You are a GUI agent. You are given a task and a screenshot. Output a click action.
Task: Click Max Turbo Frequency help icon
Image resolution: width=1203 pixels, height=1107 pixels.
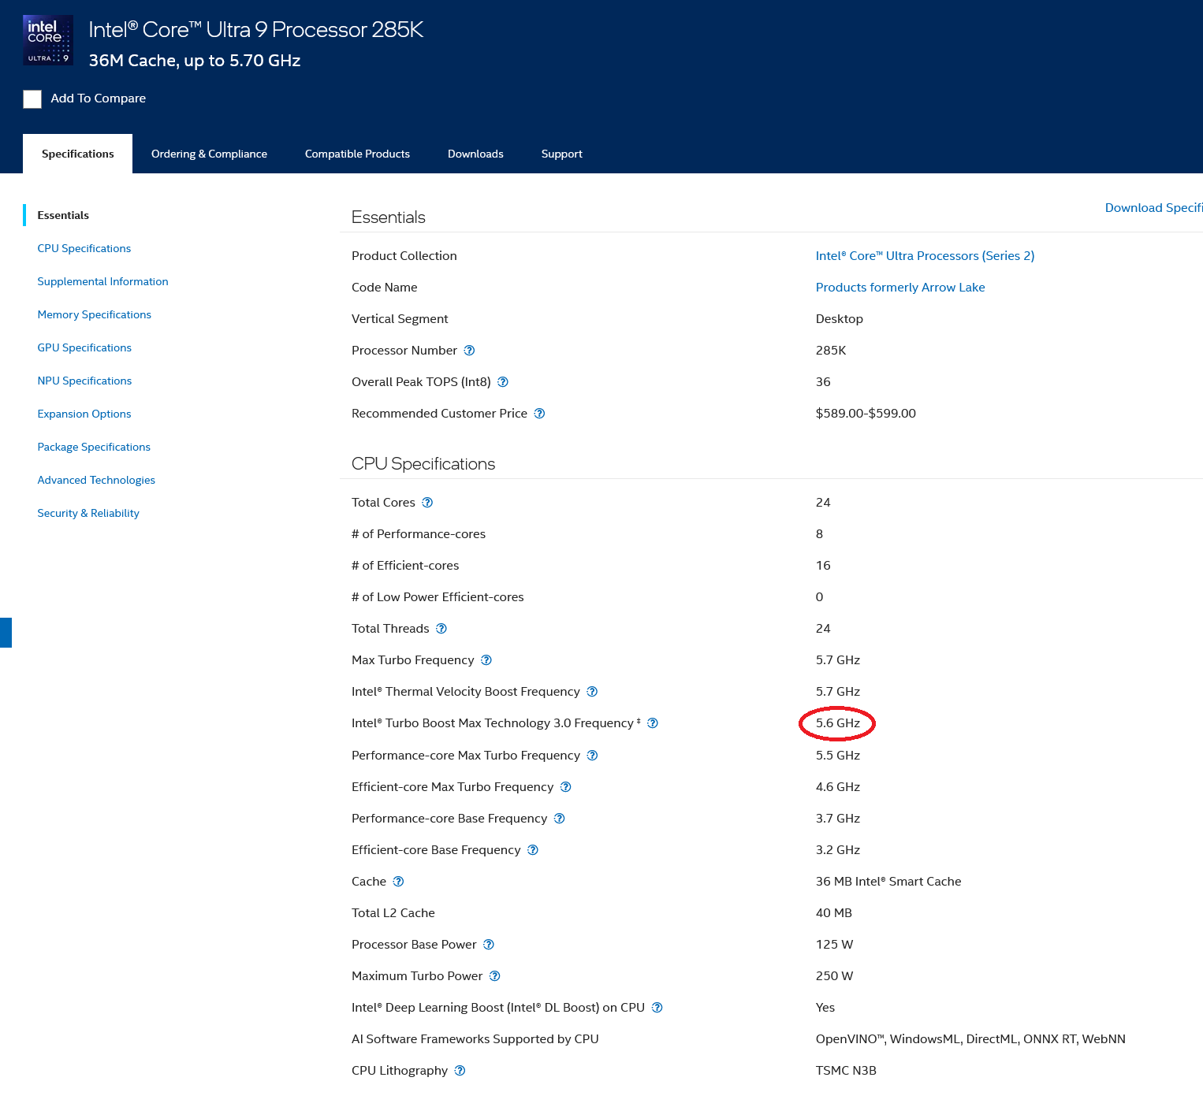[x=486, y=660]
